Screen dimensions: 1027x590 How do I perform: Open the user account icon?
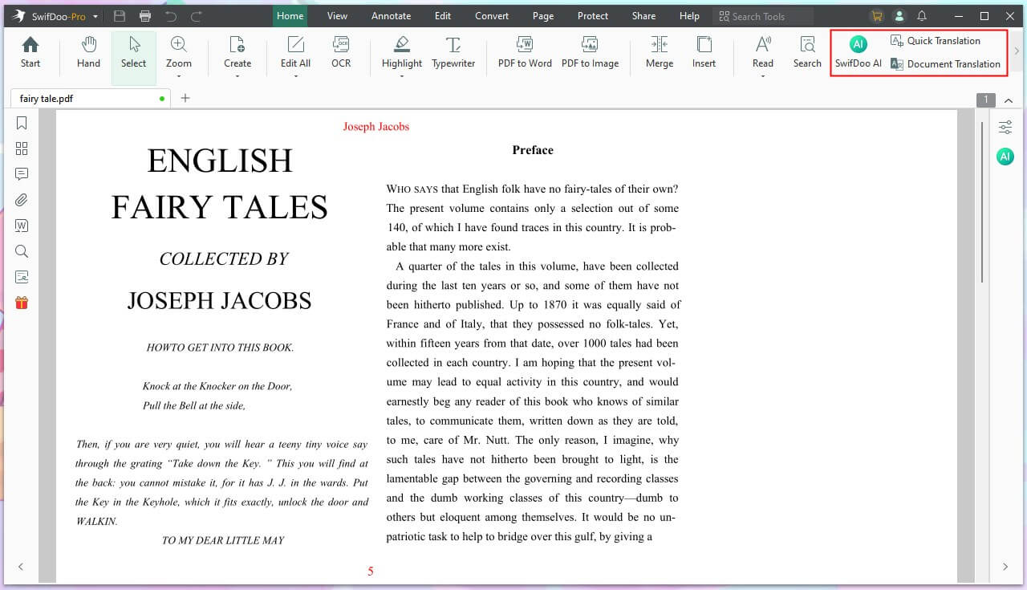(x=899, y=16)
